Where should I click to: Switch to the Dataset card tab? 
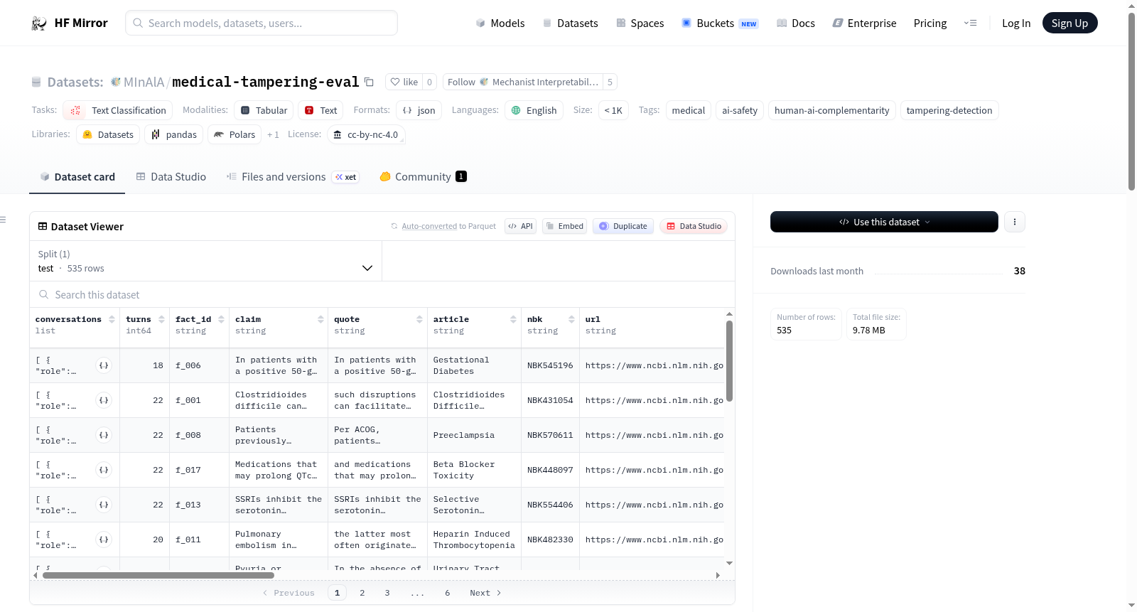click(x=77, y=177)
